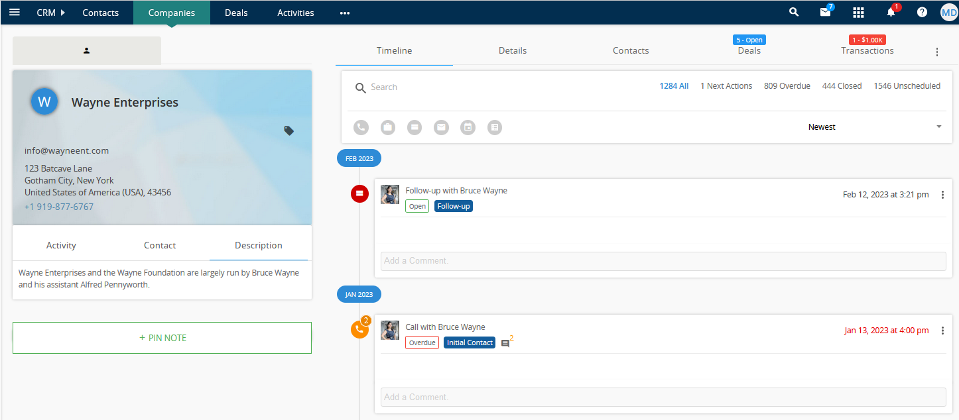The image size is (959, 420).
Task: Expand the CRM module arrow
Action: [x=62, y=13]
